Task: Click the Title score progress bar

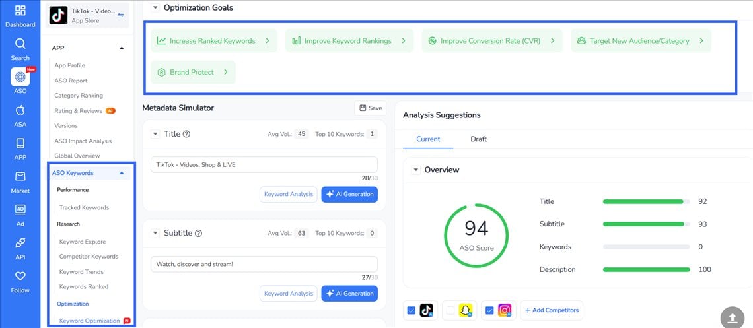Action: (x=647, y=201)
